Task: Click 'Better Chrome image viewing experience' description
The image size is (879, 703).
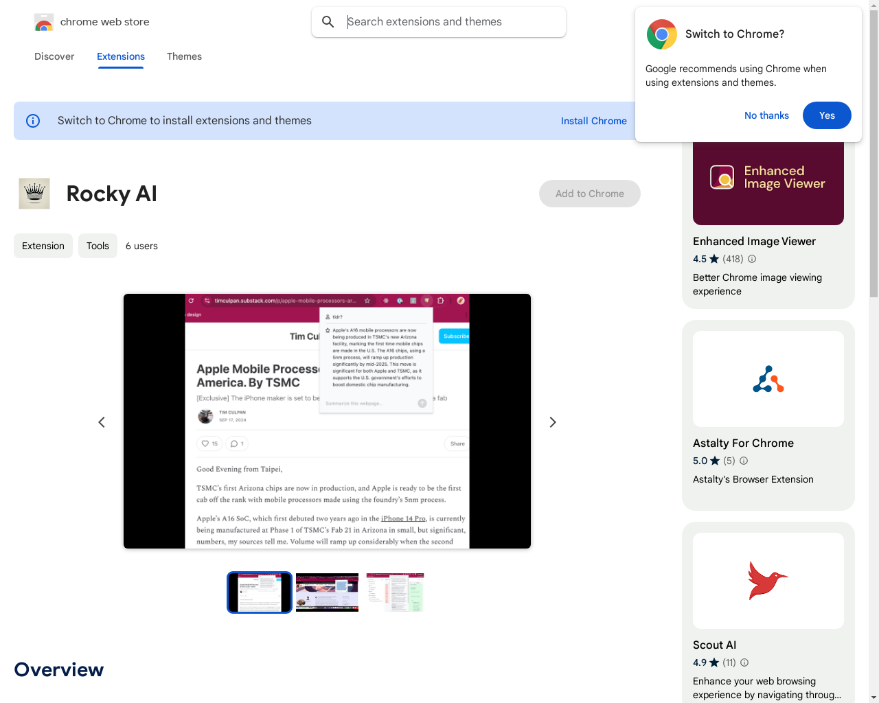Action: click(x=757, y=284)
